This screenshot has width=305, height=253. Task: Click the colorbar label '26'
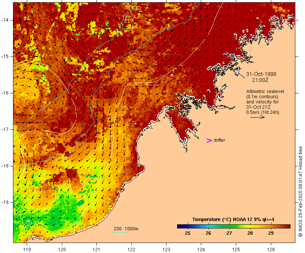(208, 233)
